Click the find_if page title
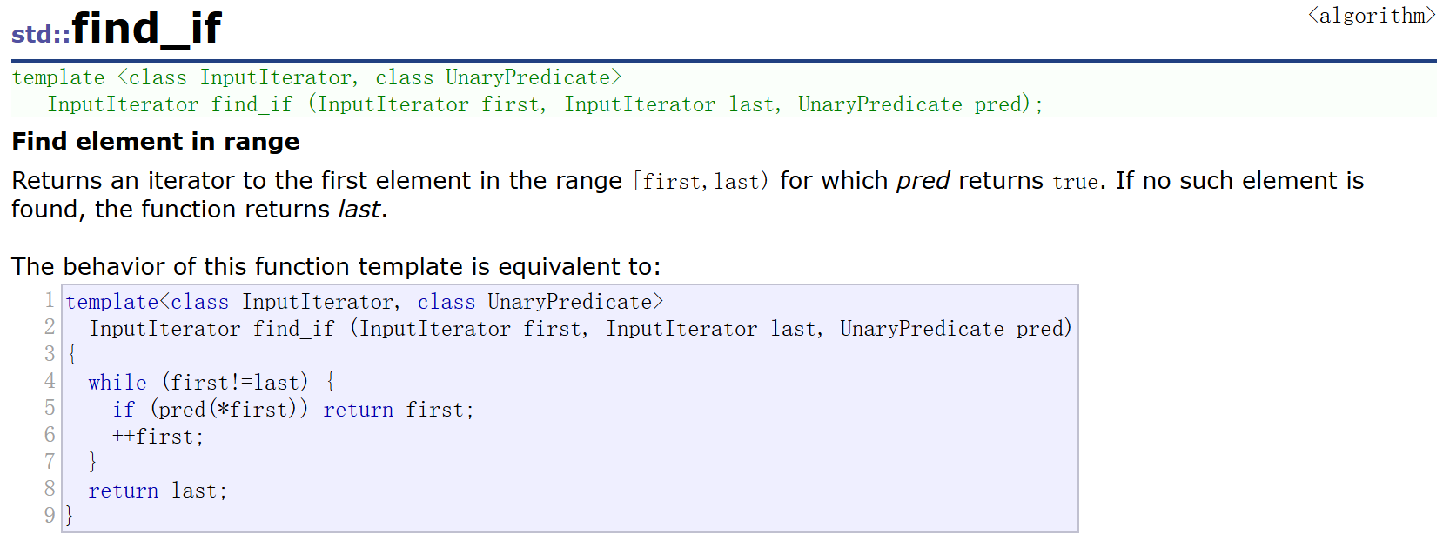Viewport: 1443px width, 541px height. tap(146, 28)
